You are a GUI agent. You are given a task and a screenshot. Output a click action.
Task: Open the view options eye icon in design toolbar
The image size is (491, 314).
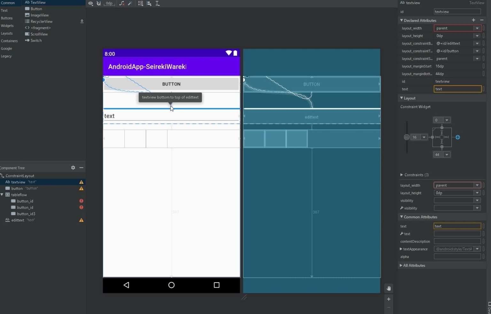coord(91,4)
